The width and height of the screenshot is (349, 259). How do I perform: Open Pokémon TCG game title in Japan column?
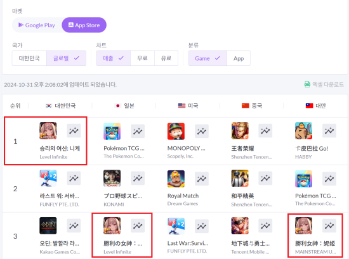click(124, 148)
